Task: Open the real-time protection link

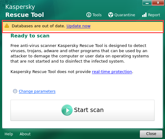Action: tap(112, 72)
